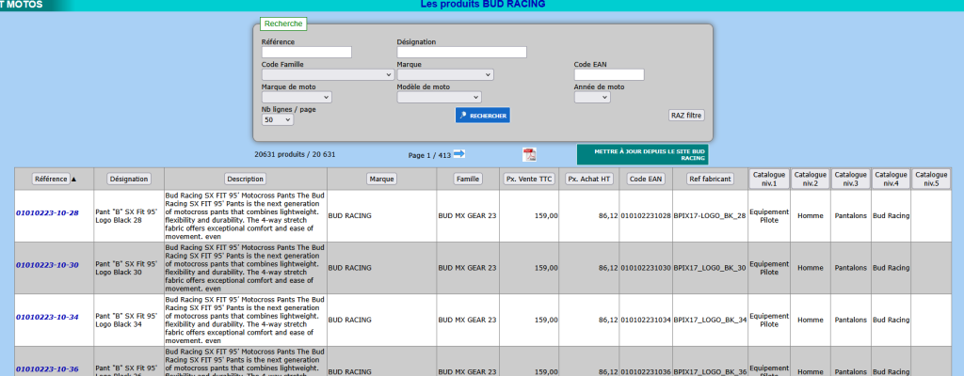Go to next page with blue arrow
The width and height of the screenshot is (964, 376).
[x=458, y=154]
